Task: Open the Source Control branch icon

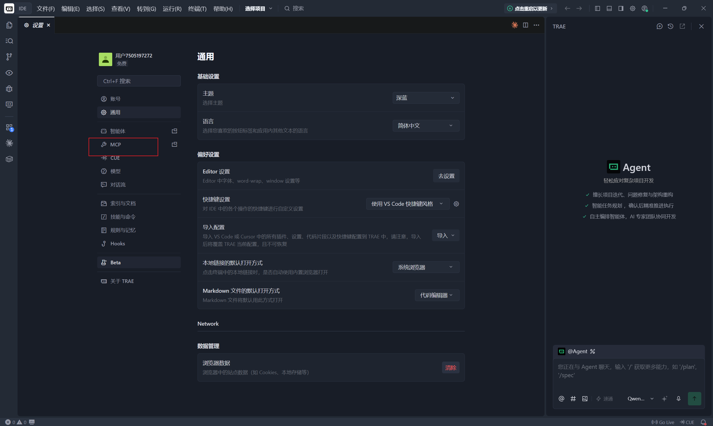Action: (x=9, y=57)
